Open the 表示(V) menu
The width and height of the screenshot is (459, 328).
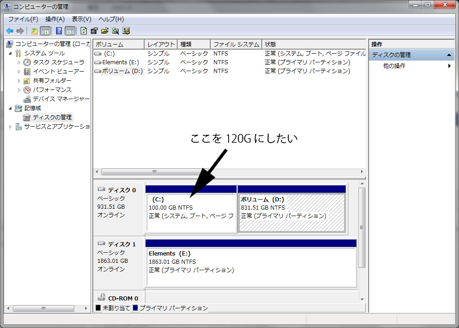[x=81, y=19]
